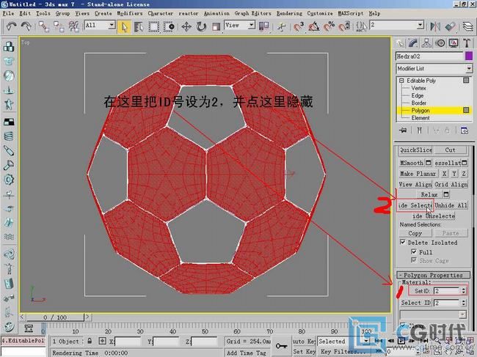The image size is (477, 357).
Task: Expand the Modifier List dropdown
Action: click(x=469, y=68)
